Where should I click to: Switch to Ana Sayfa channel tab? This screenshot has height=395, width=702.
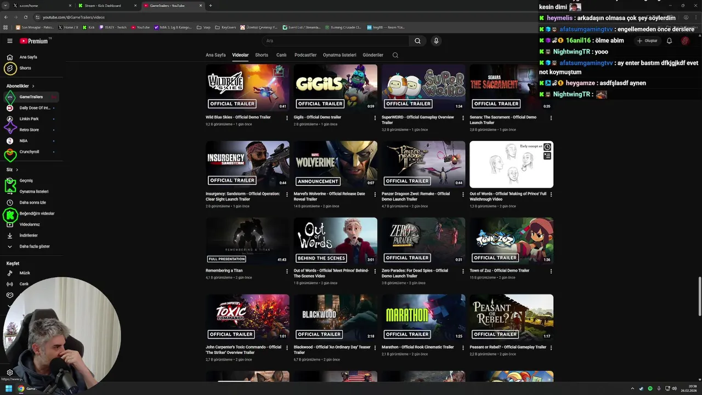(x=216, y=55)
